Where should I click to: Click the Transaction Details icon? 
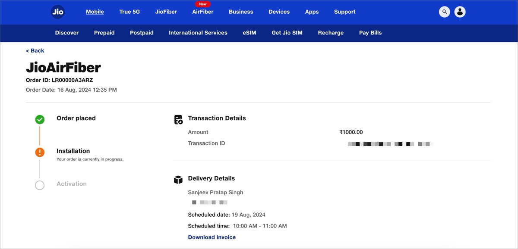pyautogui.click(x=178, y=120)
